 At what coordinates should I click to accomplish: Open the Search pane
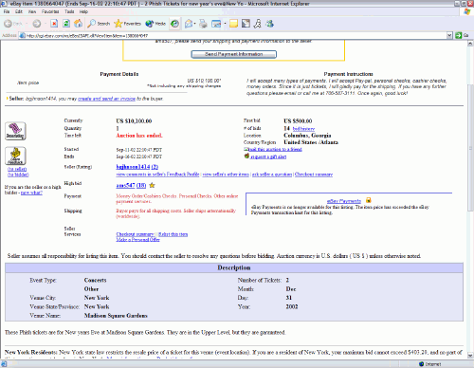click(x=99, y=24)
